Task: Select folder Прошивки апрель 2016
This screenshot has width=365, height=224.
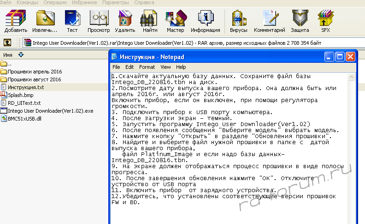Action: tap(35, 72)
